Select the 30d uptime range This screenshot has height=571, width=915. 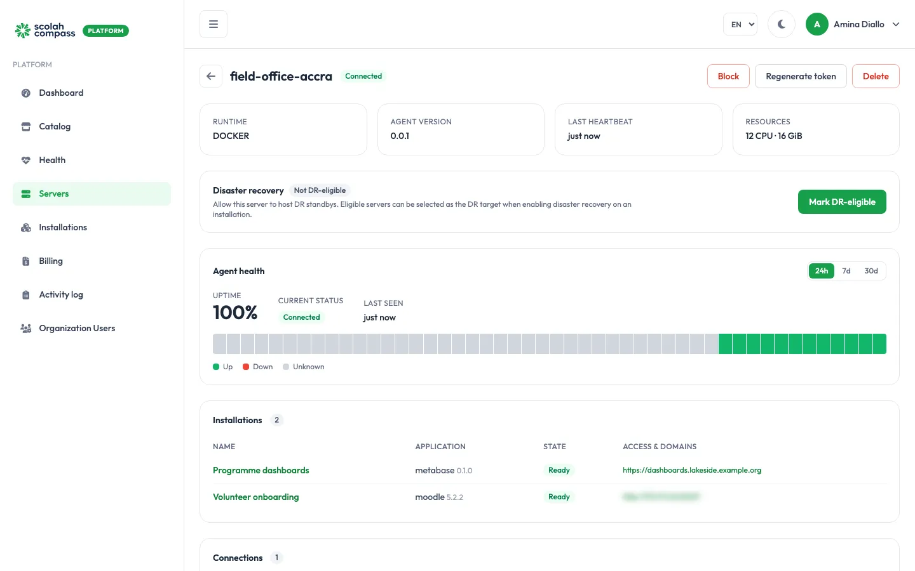871,271
